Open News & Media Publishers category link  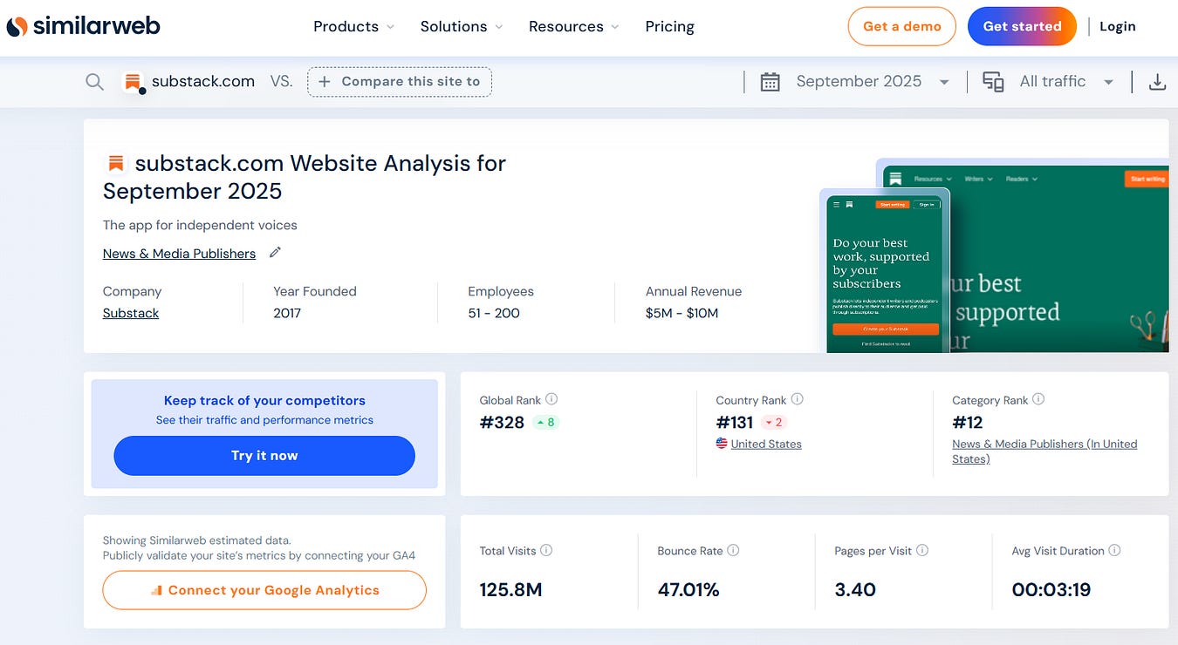coord(179,254)
